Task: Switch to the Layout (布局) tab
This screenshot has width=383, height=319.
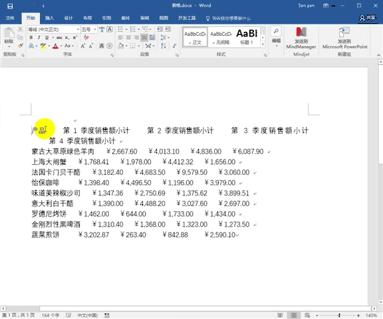Action: (x=88, y=18)
